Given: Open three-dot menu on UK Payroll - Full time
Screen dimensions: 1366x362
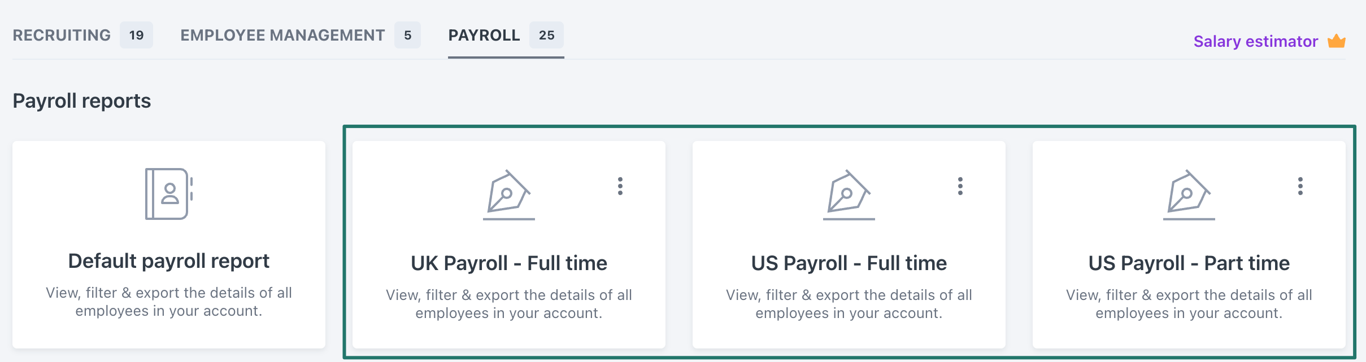Looking at the screenshot, I should (620, 186).
